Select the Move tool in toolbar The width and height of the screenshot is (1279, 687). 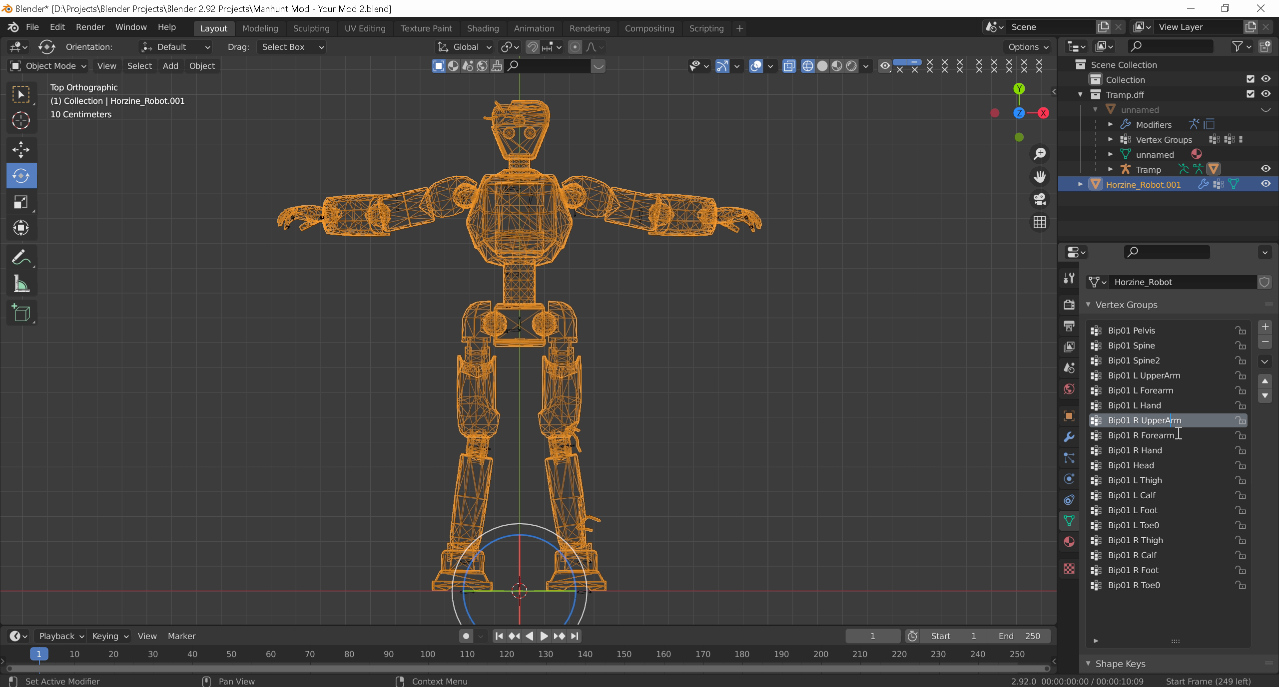tap(21, 149)
